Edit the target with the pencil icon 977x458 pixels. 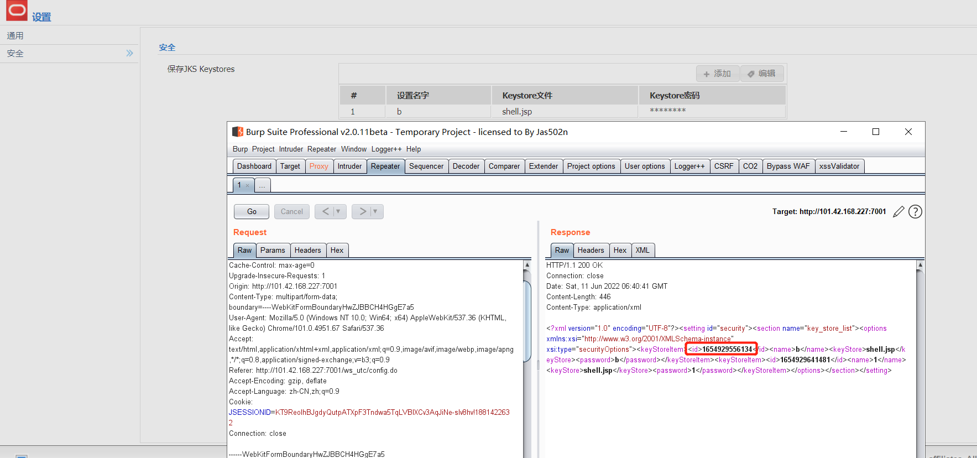pos(899,211)
